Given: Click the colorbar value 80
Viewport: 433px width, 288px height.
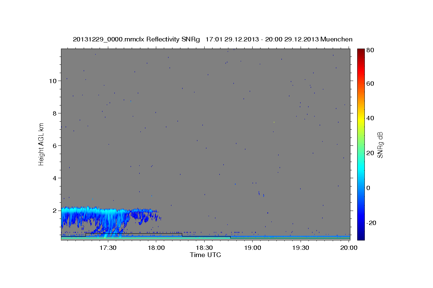Looking at the screenshot, I should tap(370, 50).
